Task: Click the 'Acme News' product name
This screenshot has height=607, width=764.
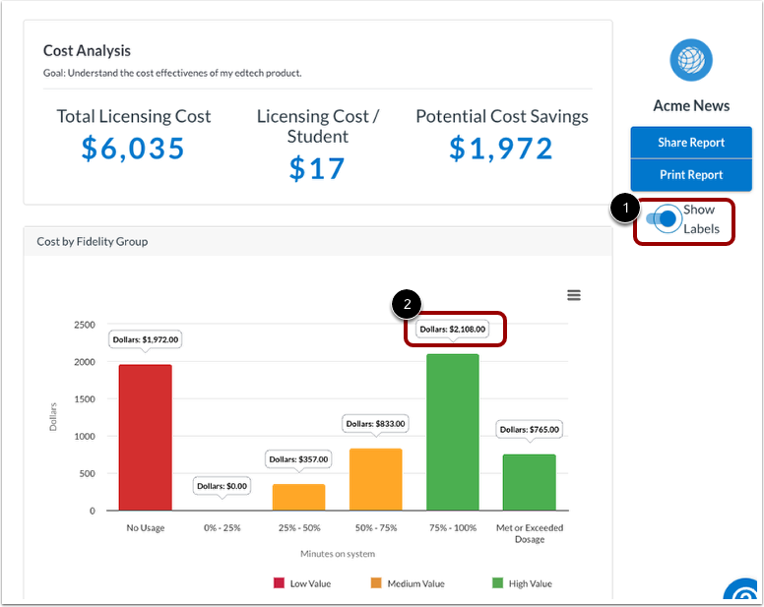Action: (691, 105)
